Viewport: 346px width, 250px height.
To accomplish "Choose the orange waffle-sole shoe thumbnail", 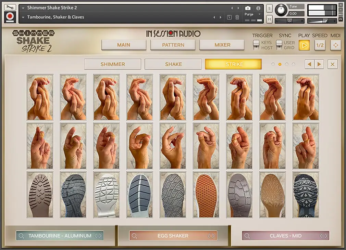I will click(x=206, y=195).
